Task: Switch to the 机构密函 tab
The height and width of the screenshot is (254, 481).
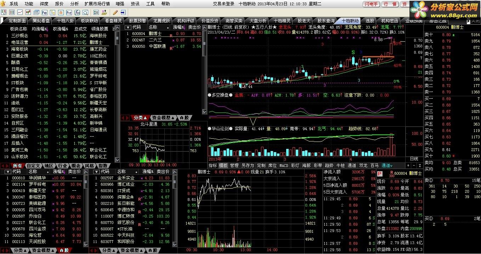Action: pyautogui.click(x=389, y=21)
